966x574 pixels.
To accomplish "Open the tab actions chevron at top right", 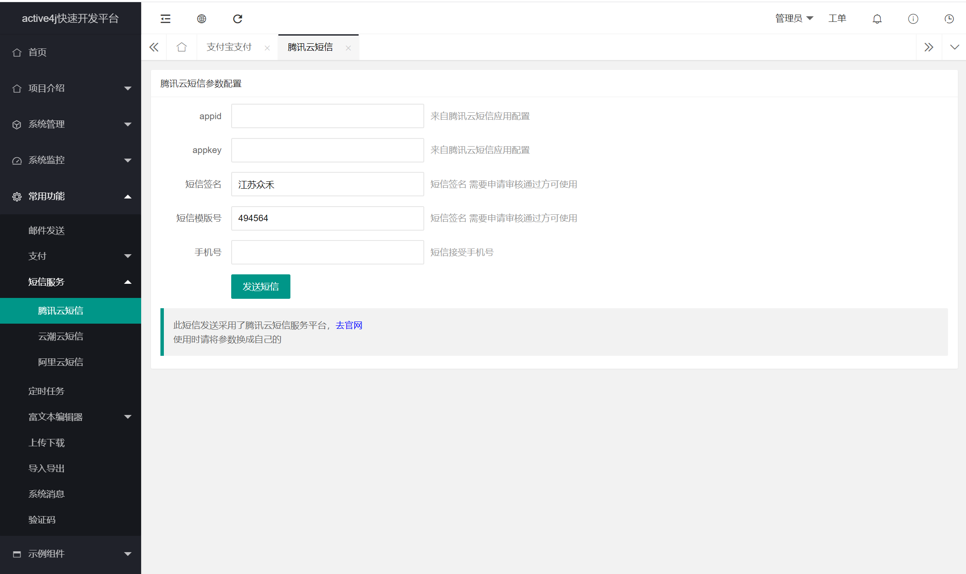I will [954, 47].
